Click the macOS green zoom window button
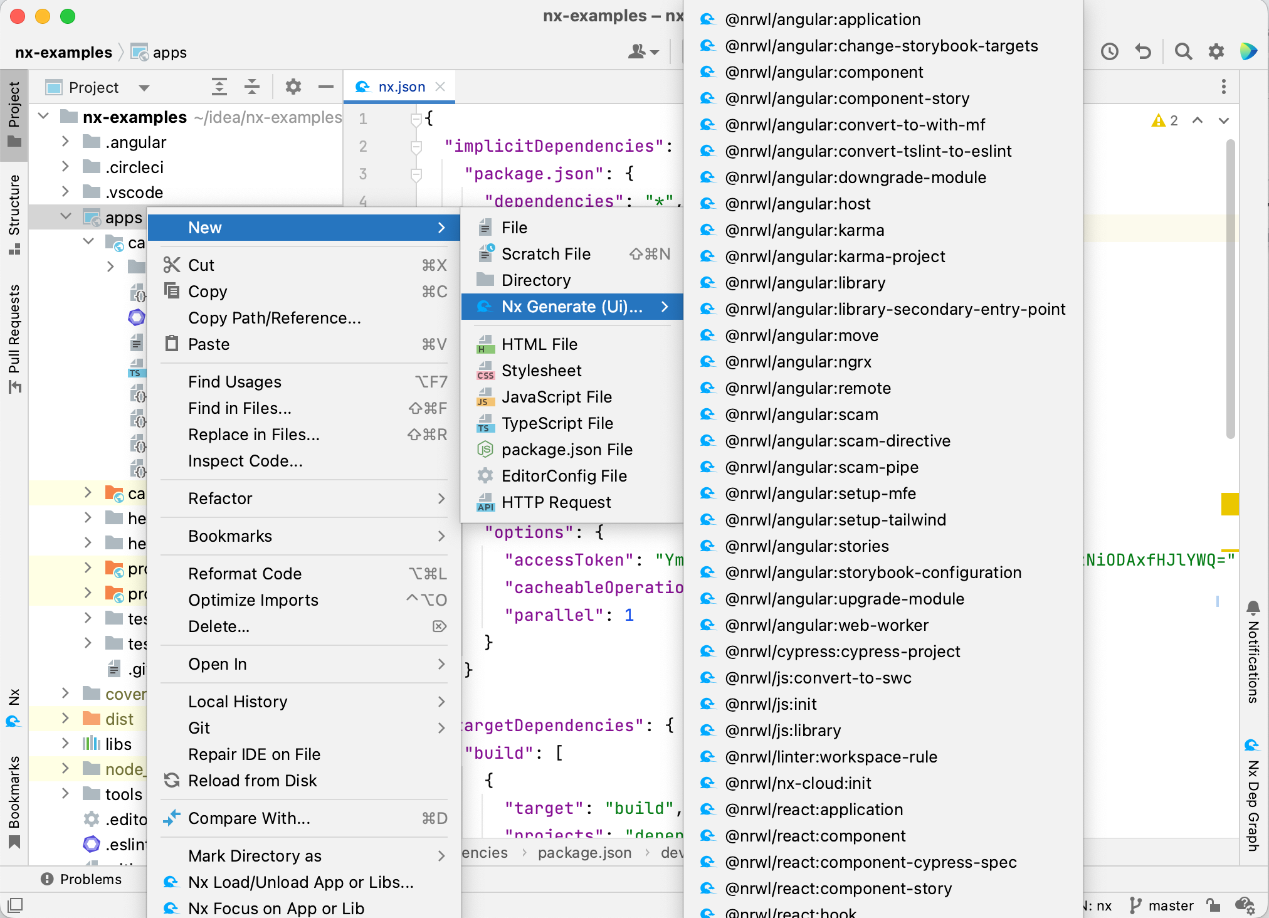The image size is (1269, 918). pos(68,16)
